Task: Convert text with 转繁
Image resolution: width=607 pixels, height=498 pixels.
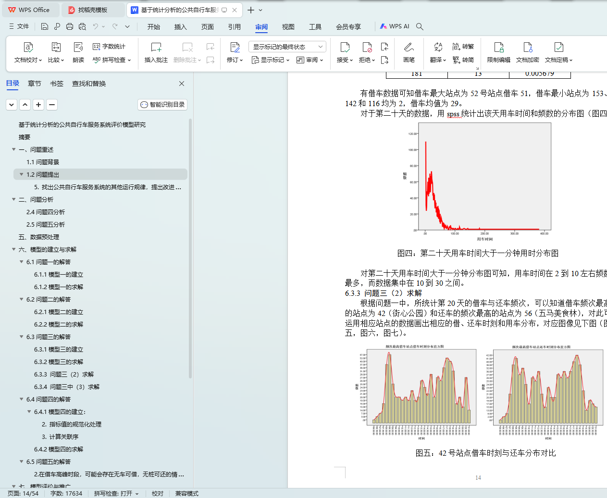Action: pyautogui.click(x=463, y=47)
